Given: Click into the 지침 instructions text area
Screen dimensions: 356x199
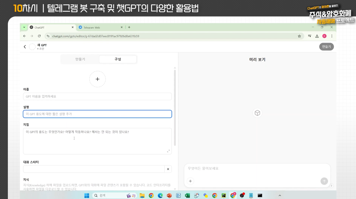Looking at the screenshot, I should [x=97, y=141].
